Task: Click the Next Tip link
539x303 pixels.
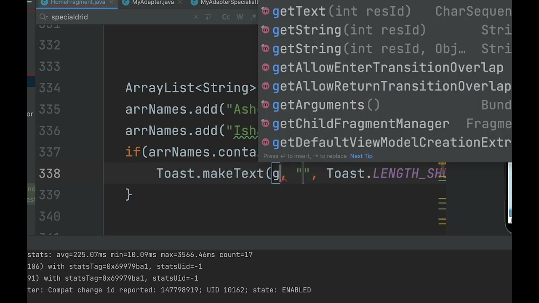Action: (361, 156)
